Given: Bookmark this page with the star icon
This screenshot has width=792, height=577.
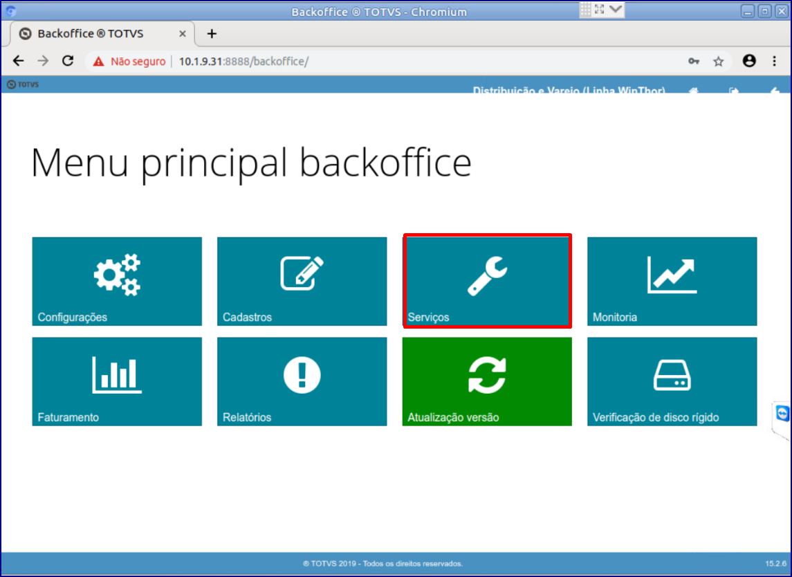Looking at the screenshot, I should [x=718, y=61].
